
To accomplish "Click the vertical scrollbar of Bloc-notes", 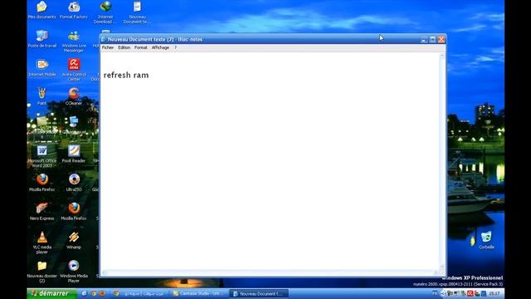I will pos(442,161).
